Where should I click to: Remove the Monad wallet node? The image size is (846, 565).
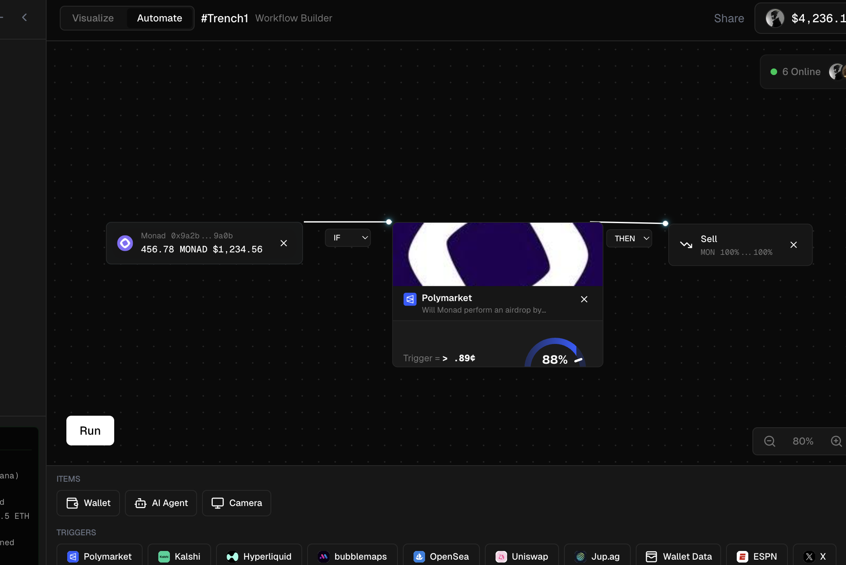pyautogui.click(x=284, y=243)
